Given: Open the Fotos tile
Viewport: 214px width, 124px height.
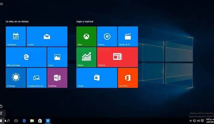Looking at the screenshot, I should [57, 57].
